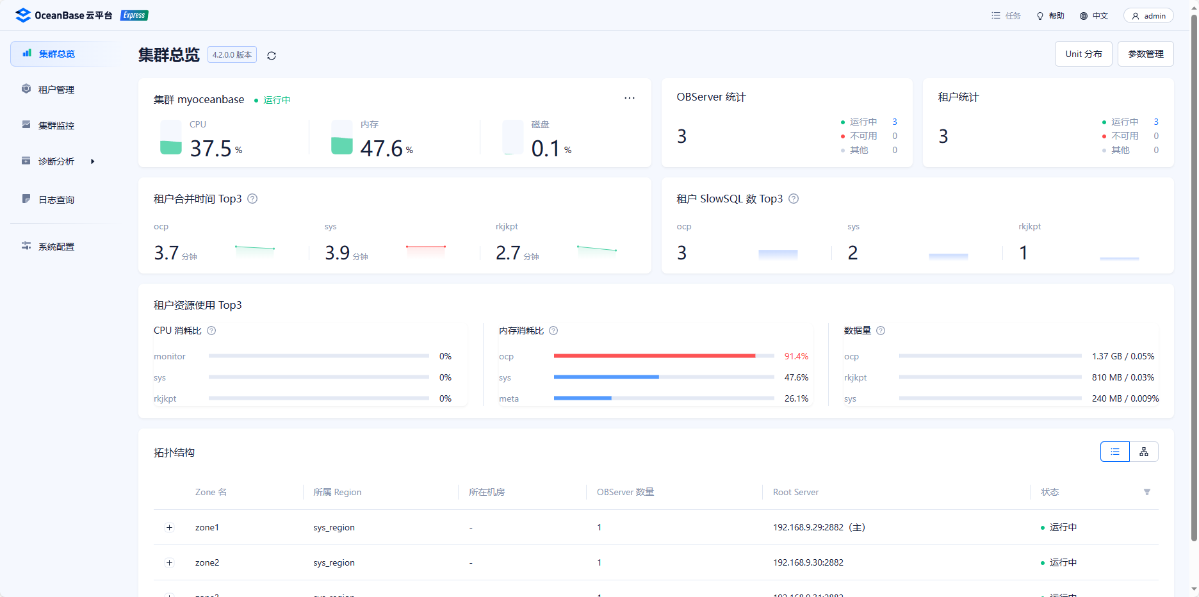The image size is (1199, 597).
Task: Open the cluster myoceanbase more-options menu
Action: click(630, 98)
